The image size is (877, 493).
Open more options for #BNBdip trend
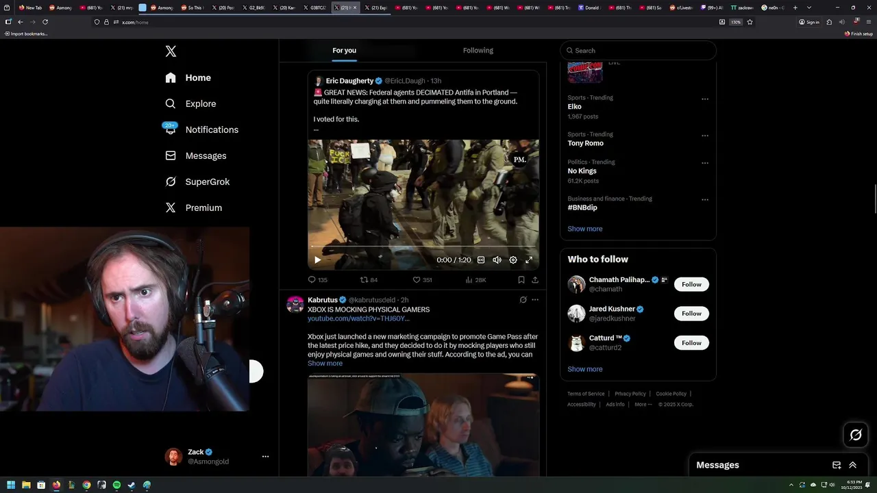click(704, 200)
